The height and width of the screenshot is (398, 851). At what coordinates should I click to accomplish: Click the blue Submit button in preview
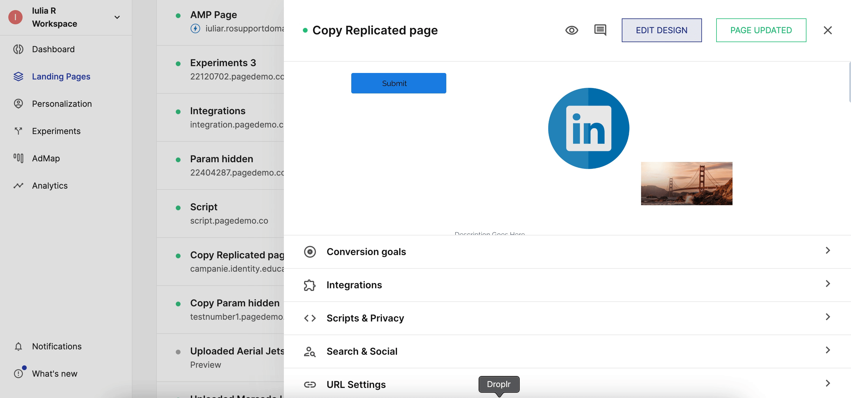(398, 83)
